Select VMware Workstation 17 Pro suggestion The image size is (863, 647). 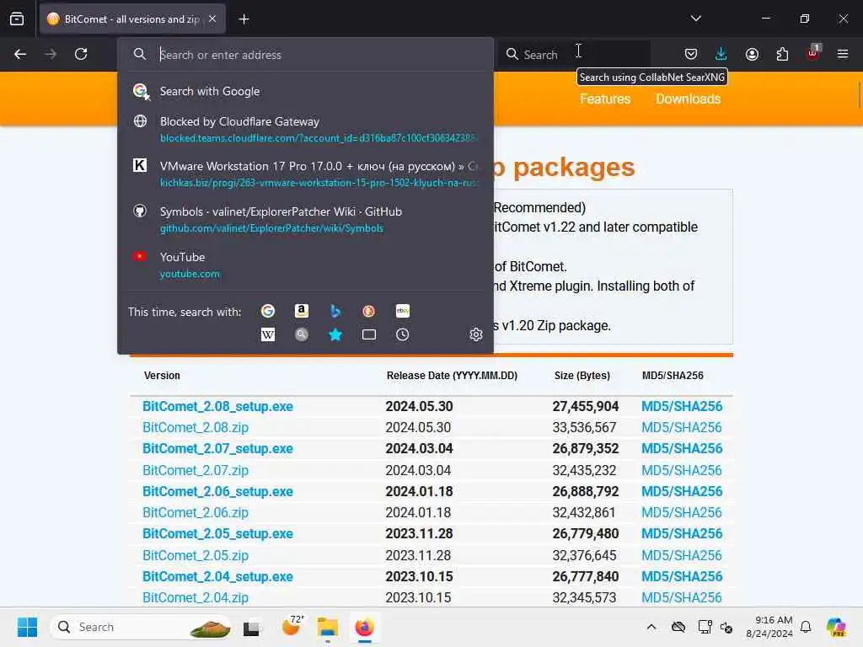pos(305,174)
